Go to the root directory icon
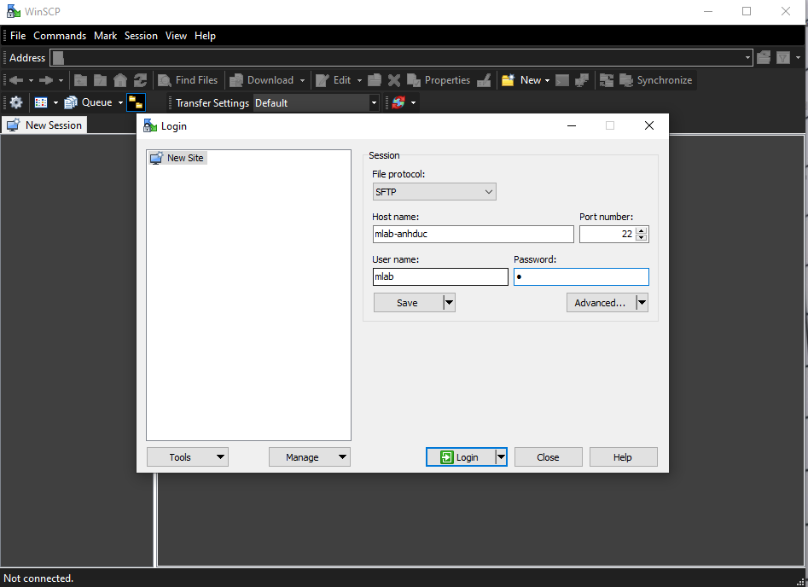Image resolution: width=808 pixels, height=587 pixels. [x=100, y=80]
